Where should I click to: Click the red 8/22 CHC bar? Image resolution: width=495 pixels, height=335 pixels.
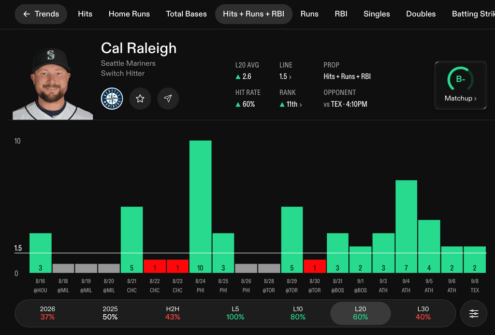155,266
